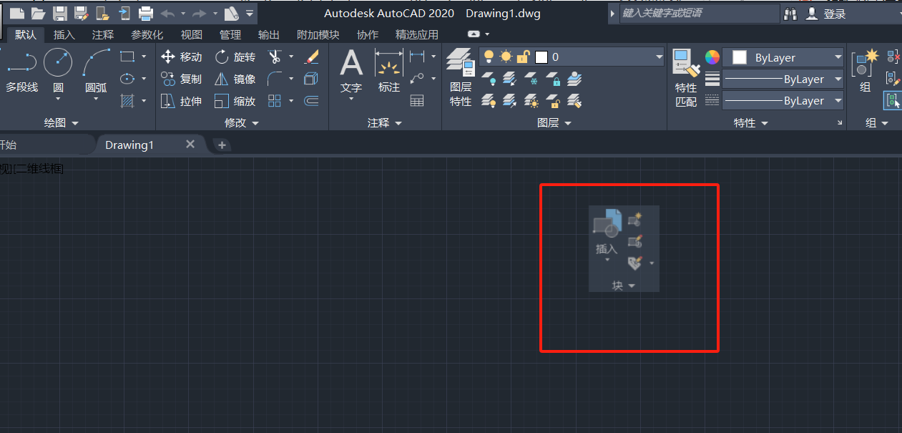Screen dimensions: 902x433
Task: Insert a table with the table icon
Action: [x=417, y=101]
